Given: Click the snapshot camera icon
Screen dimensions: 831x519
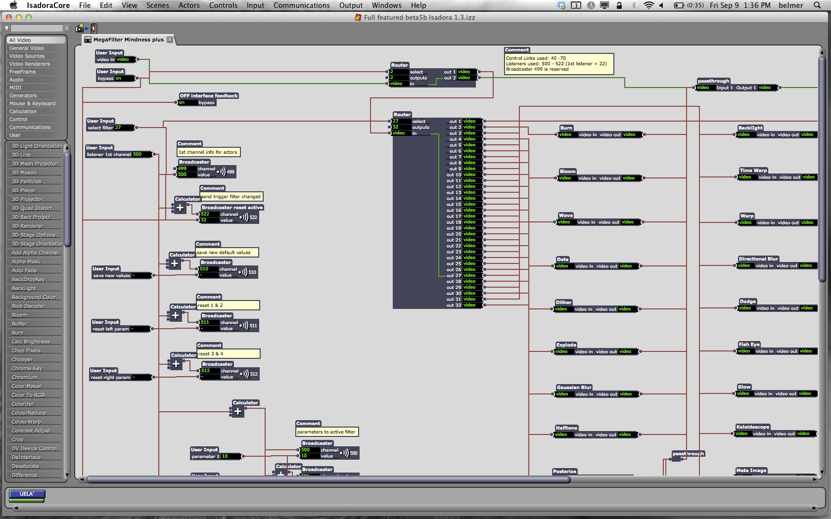Looking at the screenshot, I should tap(79, 29).
